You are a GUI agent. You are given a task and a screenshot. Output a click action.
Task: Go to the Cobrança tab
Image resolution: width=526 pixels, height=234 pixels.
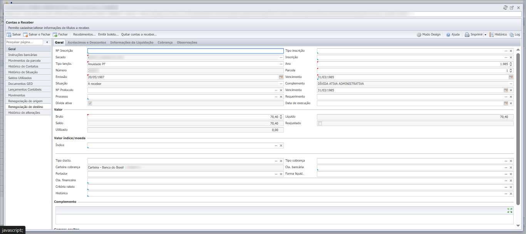165,42
